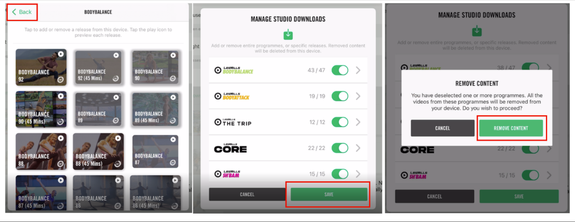Toggle off BODYATTACK programme switch
This screenshot has height=222, width=575.
pyautogui.click(x=340, y=96)
